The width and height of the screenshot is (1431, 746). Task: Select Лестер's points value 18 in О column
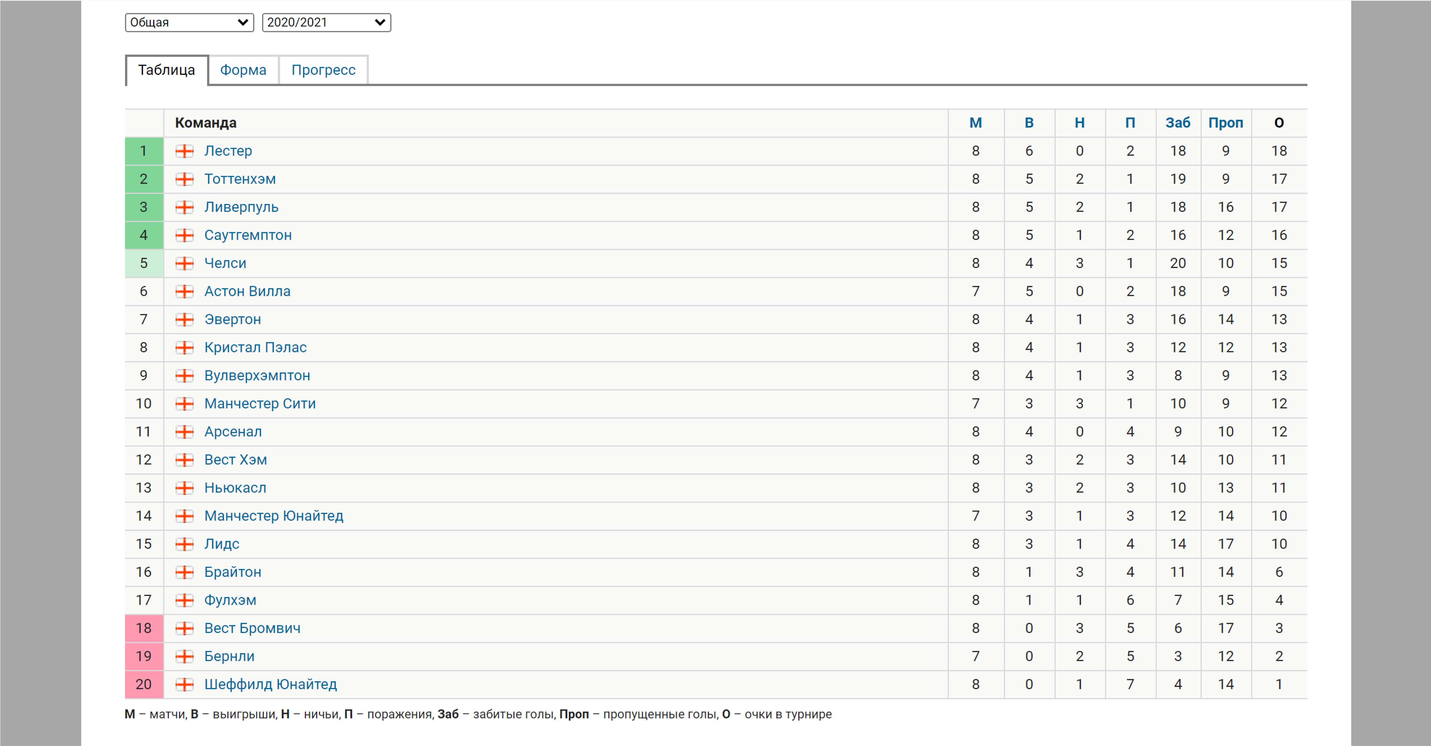(1279, 151)
